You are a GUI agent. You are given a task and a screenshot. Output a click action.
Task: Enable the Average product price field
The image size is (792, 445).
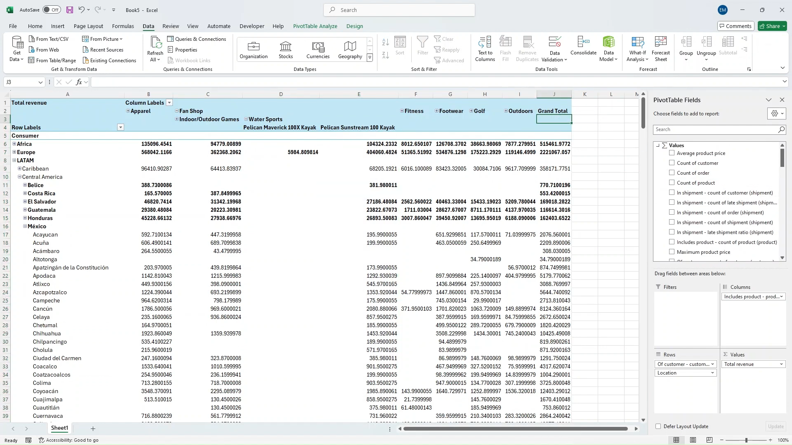672,153
